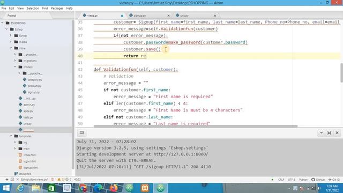
Task: Show hidden system tray icons
Action: coord(289,188)
